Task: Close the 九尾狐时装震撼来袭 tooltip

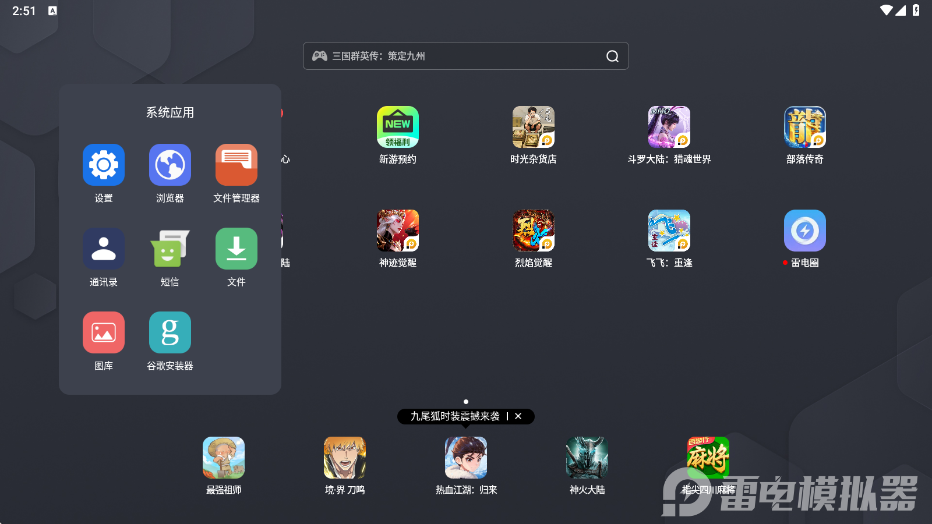Action: pyautogui.click(x=518, y=416)
